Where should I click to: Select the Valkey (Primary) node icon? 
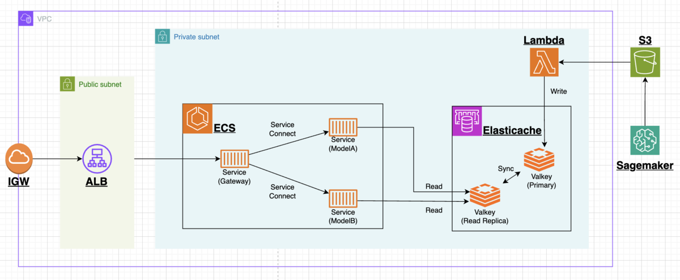point(539,159)
